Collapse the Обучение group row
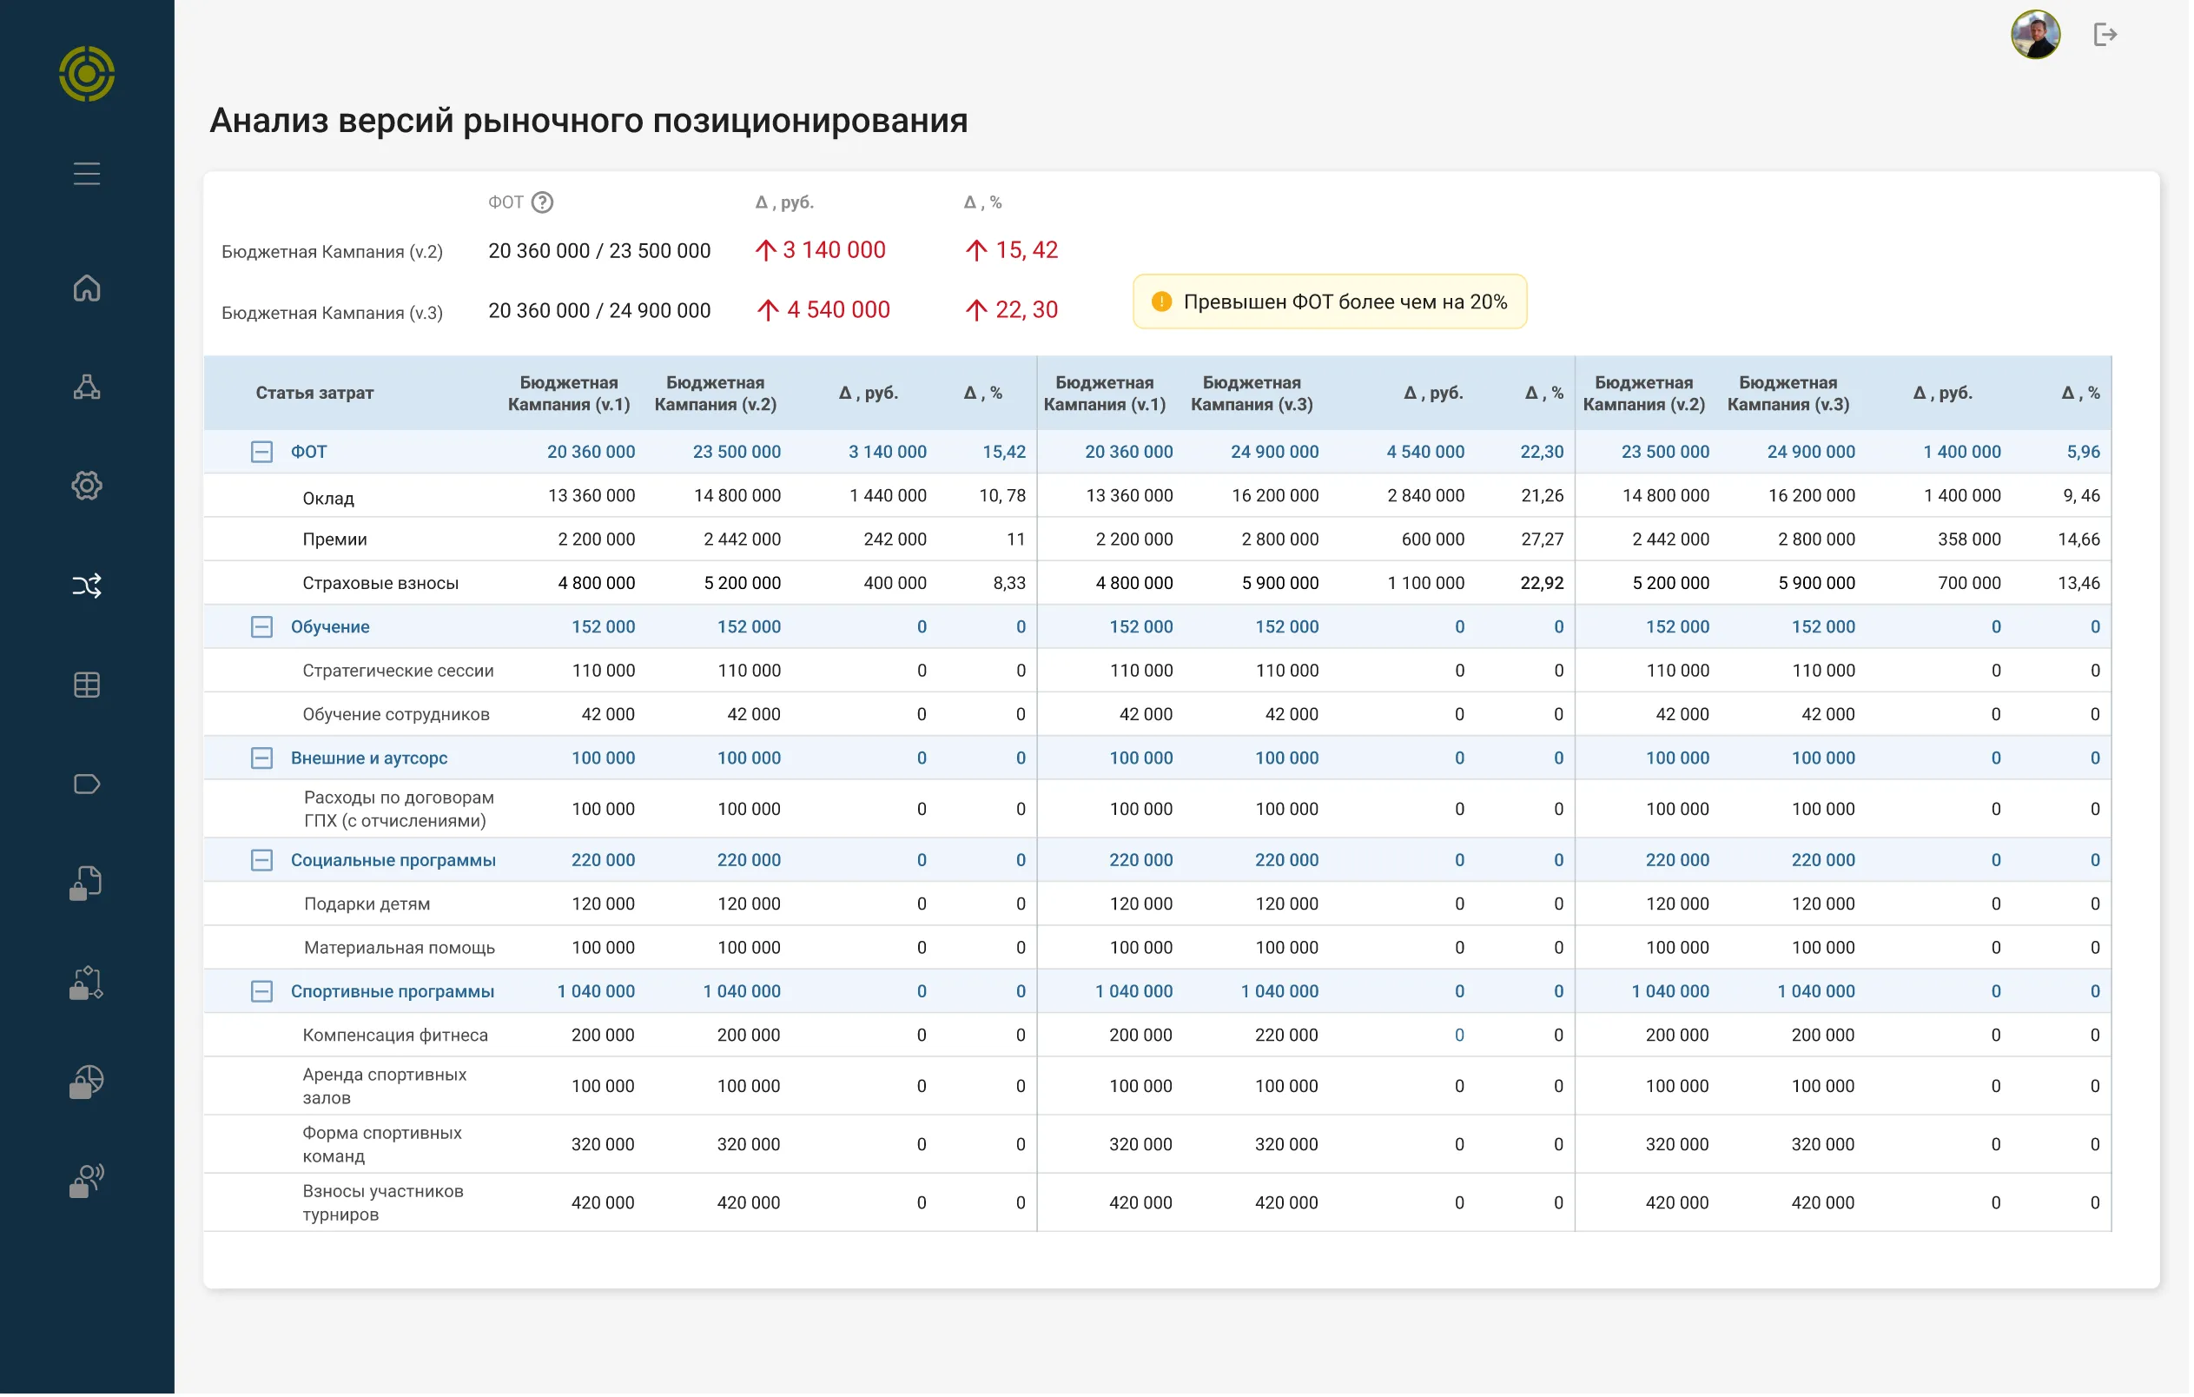This screenshot has width=2194, height=1397. pos(261,627)
